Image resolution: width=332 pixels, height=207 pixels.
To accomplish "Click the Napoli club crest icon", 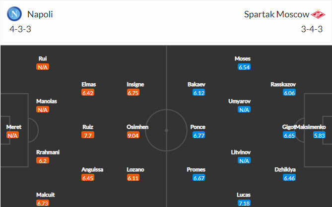I will pyautogui.click(x=14, y=14).
